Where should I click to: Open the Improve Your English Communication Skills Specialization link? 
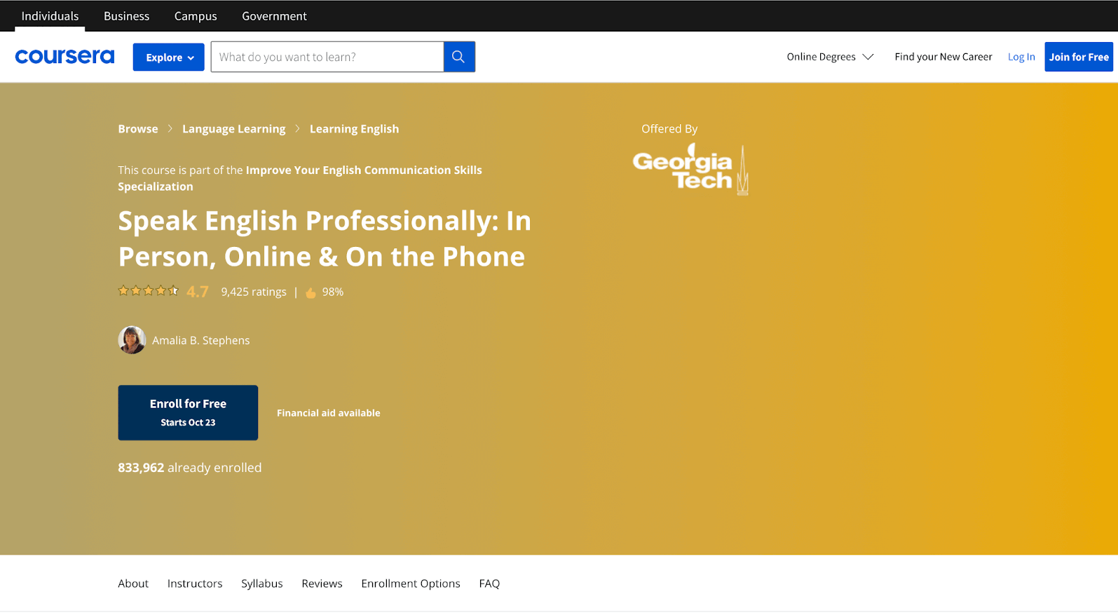point(363,170)
